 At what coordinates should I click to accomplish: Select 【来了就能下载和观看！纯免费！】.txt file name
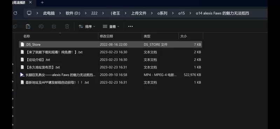point(54,52)
